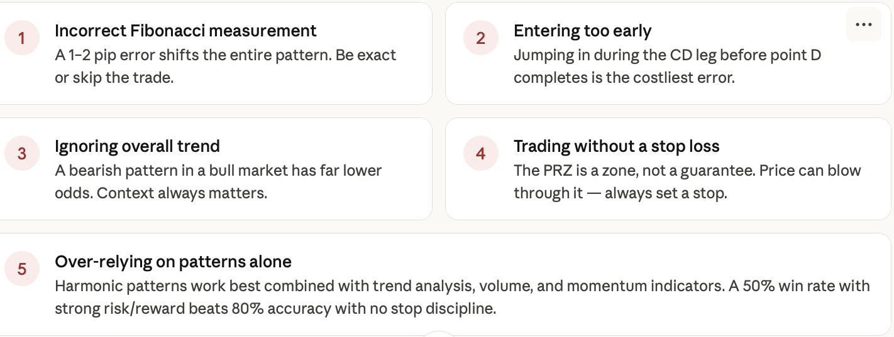Click the number 2 circle badge

481,38
